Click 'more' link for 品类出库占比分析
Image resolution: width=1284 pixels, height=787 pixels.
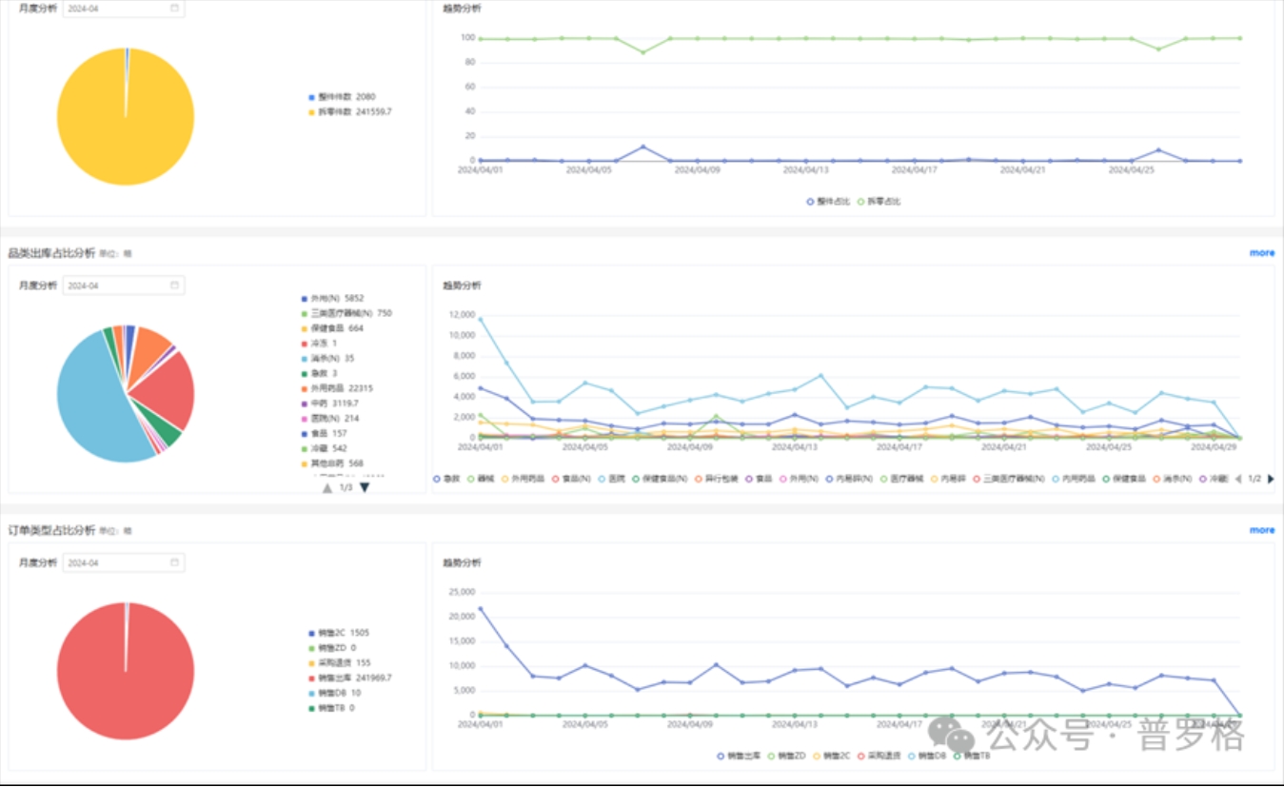coord(1261,253)
